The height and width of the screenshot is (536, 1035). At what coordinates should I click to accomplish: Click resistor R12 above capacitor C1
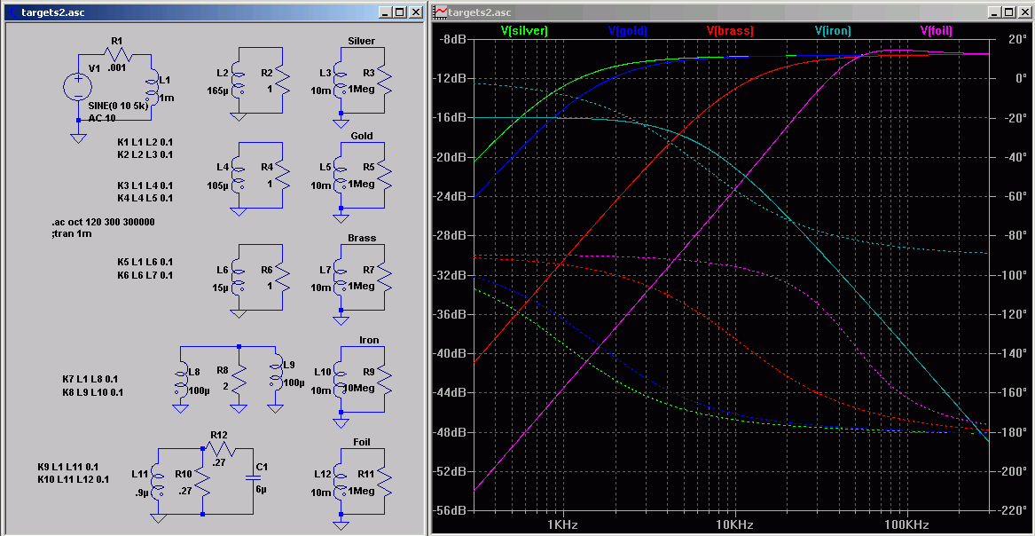219,448
